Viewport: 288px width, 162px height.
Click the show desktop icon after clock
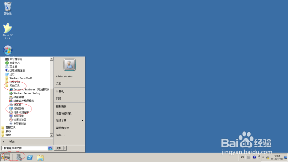click(x=286, y=158)
